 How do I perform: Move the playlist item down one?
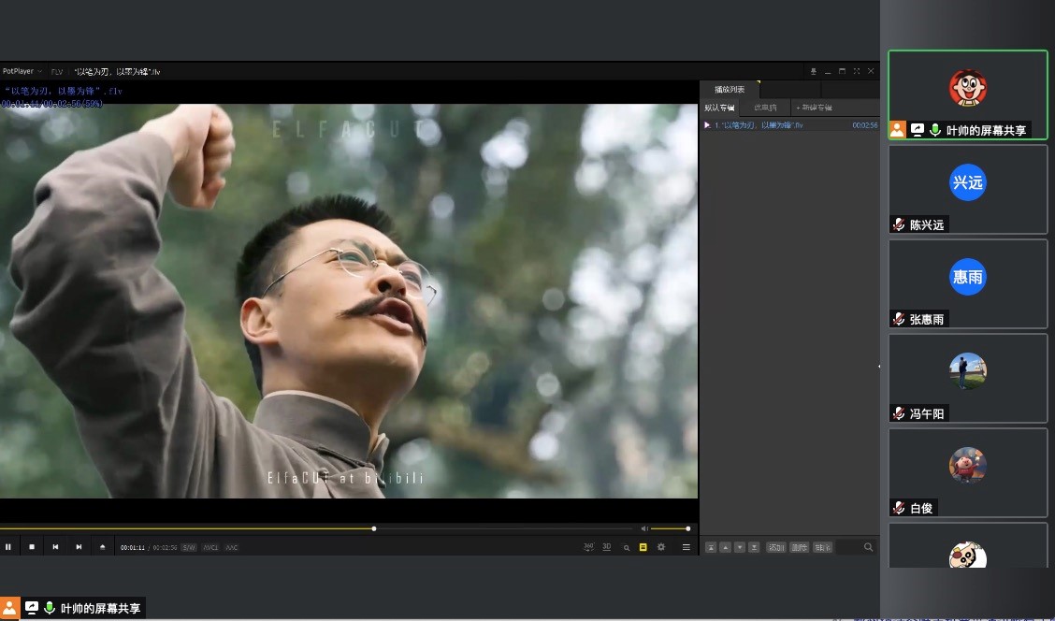point(740,548)
